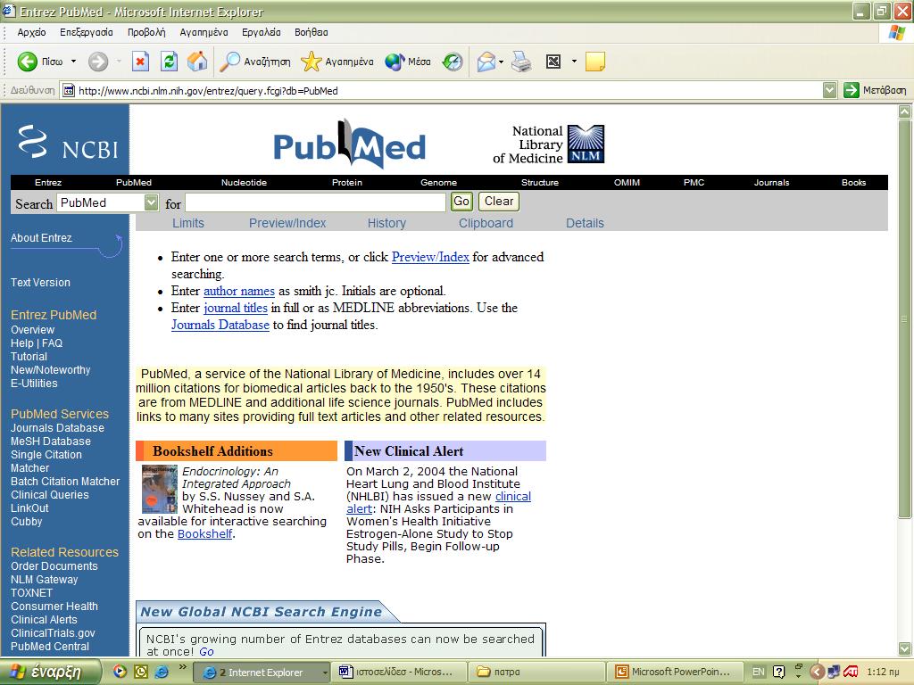Click the page icon in address bar
The height and width of the screenshot is (685, 914).
pos(69,90)
